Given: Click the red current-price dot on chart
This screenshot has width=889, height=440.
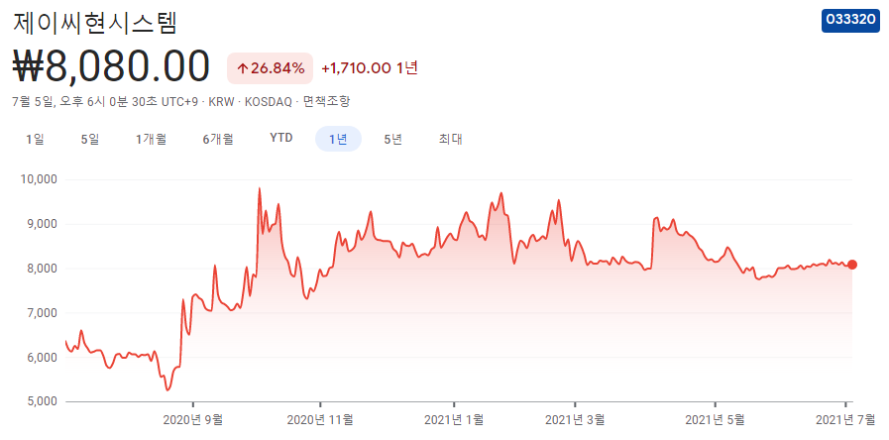Looking at the screenshot, I should 852,265.
